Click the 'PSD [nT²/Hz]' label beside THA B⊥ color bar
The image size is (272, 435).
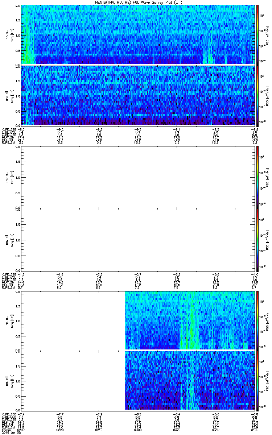pyautogui.click(x=267, y=35)
